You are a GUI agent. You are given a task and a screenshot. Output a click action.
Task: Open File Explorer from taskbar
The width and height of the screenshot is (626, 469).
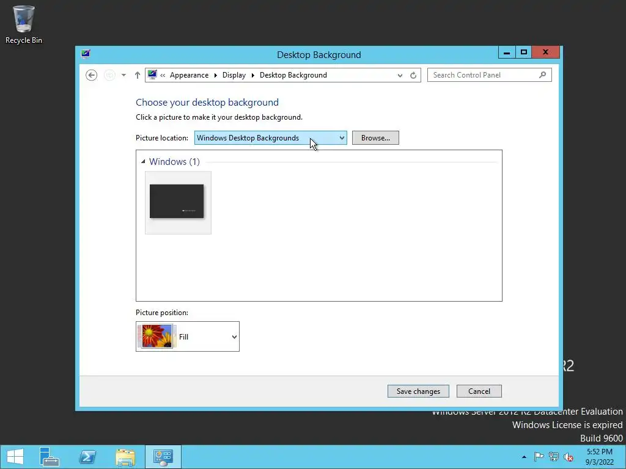(125, 457)
